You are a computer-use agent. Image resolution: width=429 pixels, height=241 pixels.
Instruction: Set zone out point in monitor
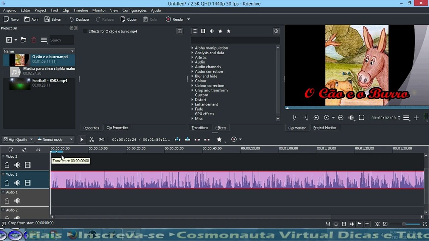click(305, 117)
